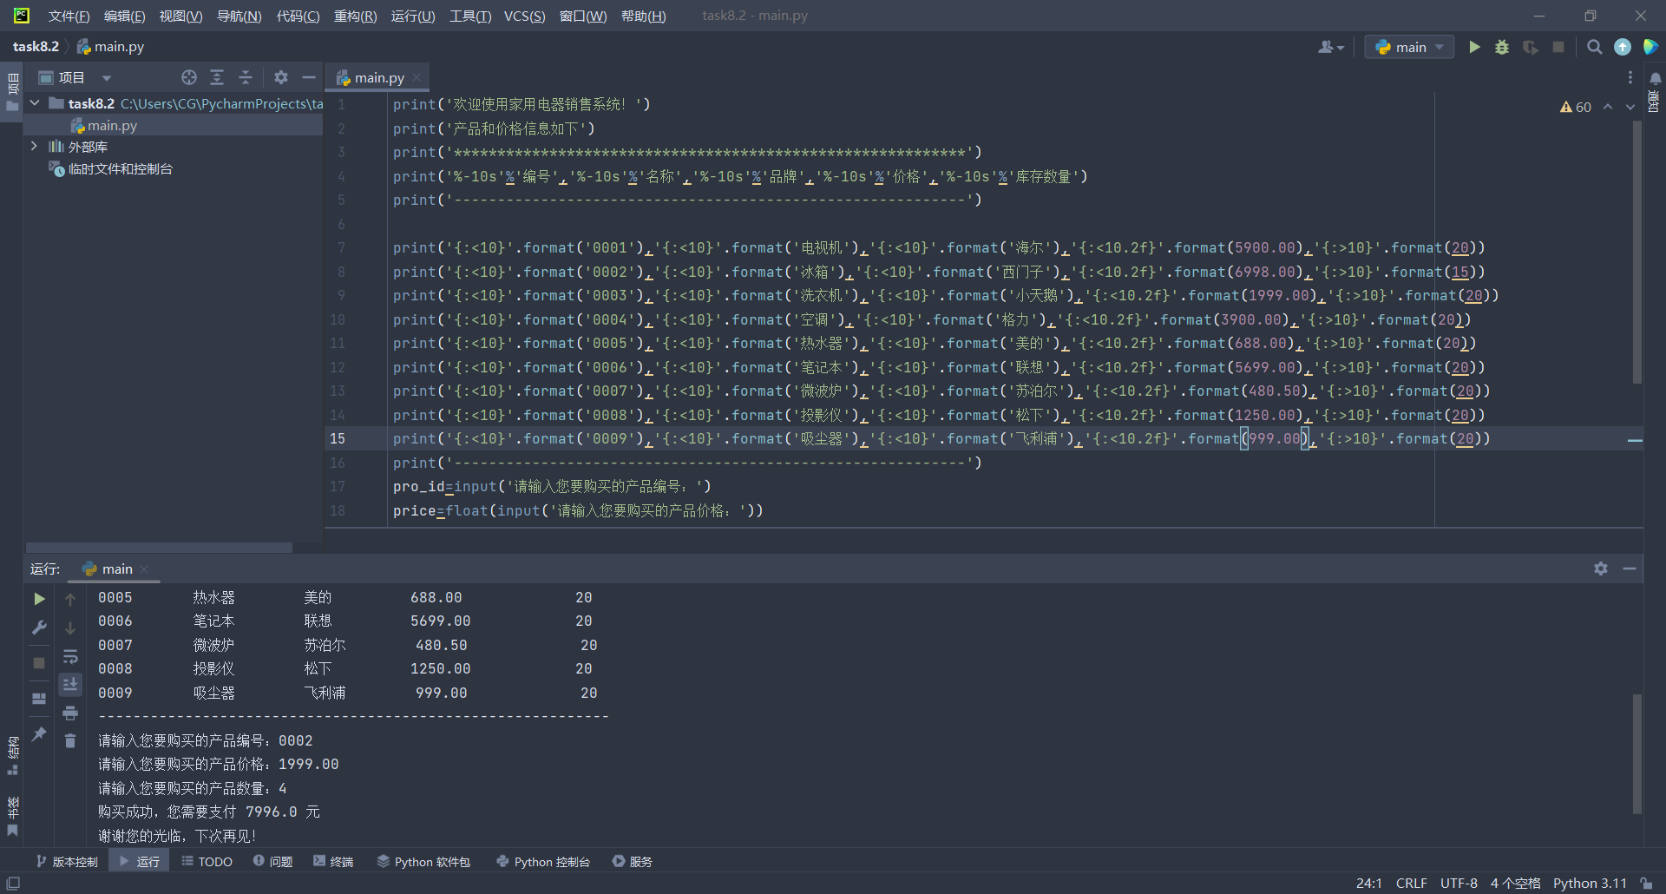The width and height of the screenshot is (1666, 894).
Task: Open the 运行(U) menu
Action: (x=412, y=16)
